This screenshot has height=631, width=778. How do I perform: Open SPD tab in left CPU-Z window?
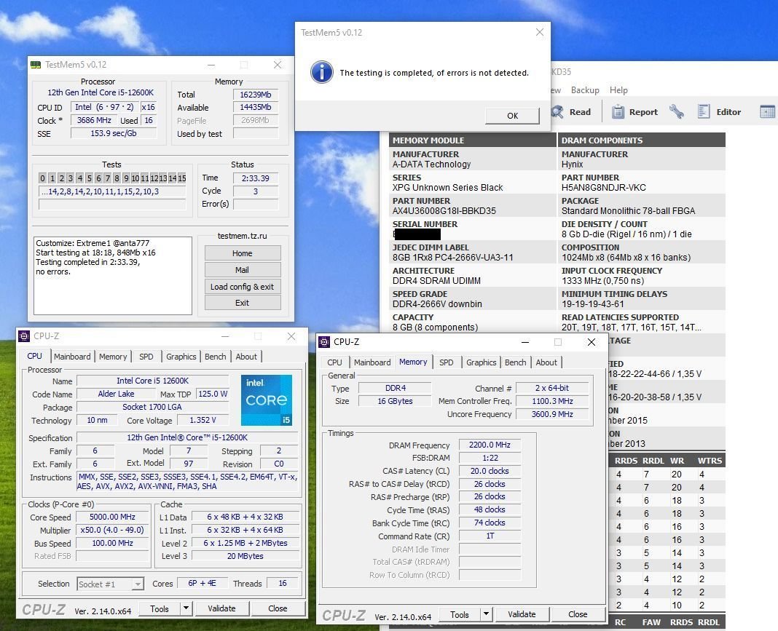pos(146,357)
